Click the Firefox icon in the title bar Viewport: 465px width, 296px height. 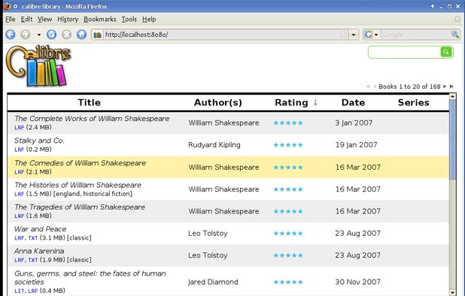click(x=7, y=6)
